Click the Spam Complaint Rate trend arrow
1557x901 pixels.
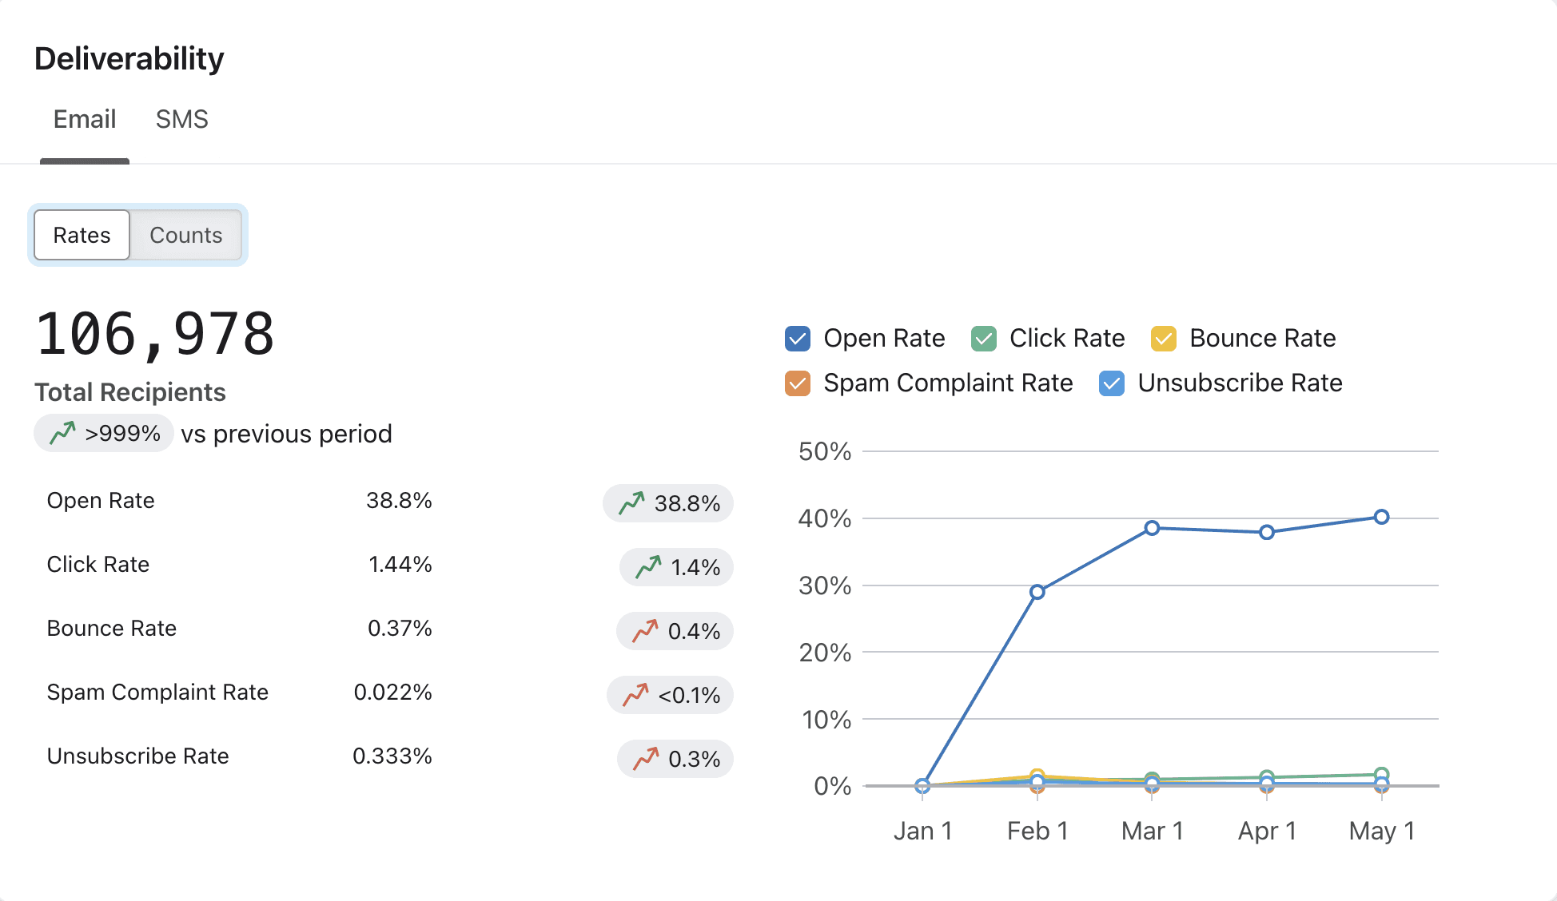[635, 695]
